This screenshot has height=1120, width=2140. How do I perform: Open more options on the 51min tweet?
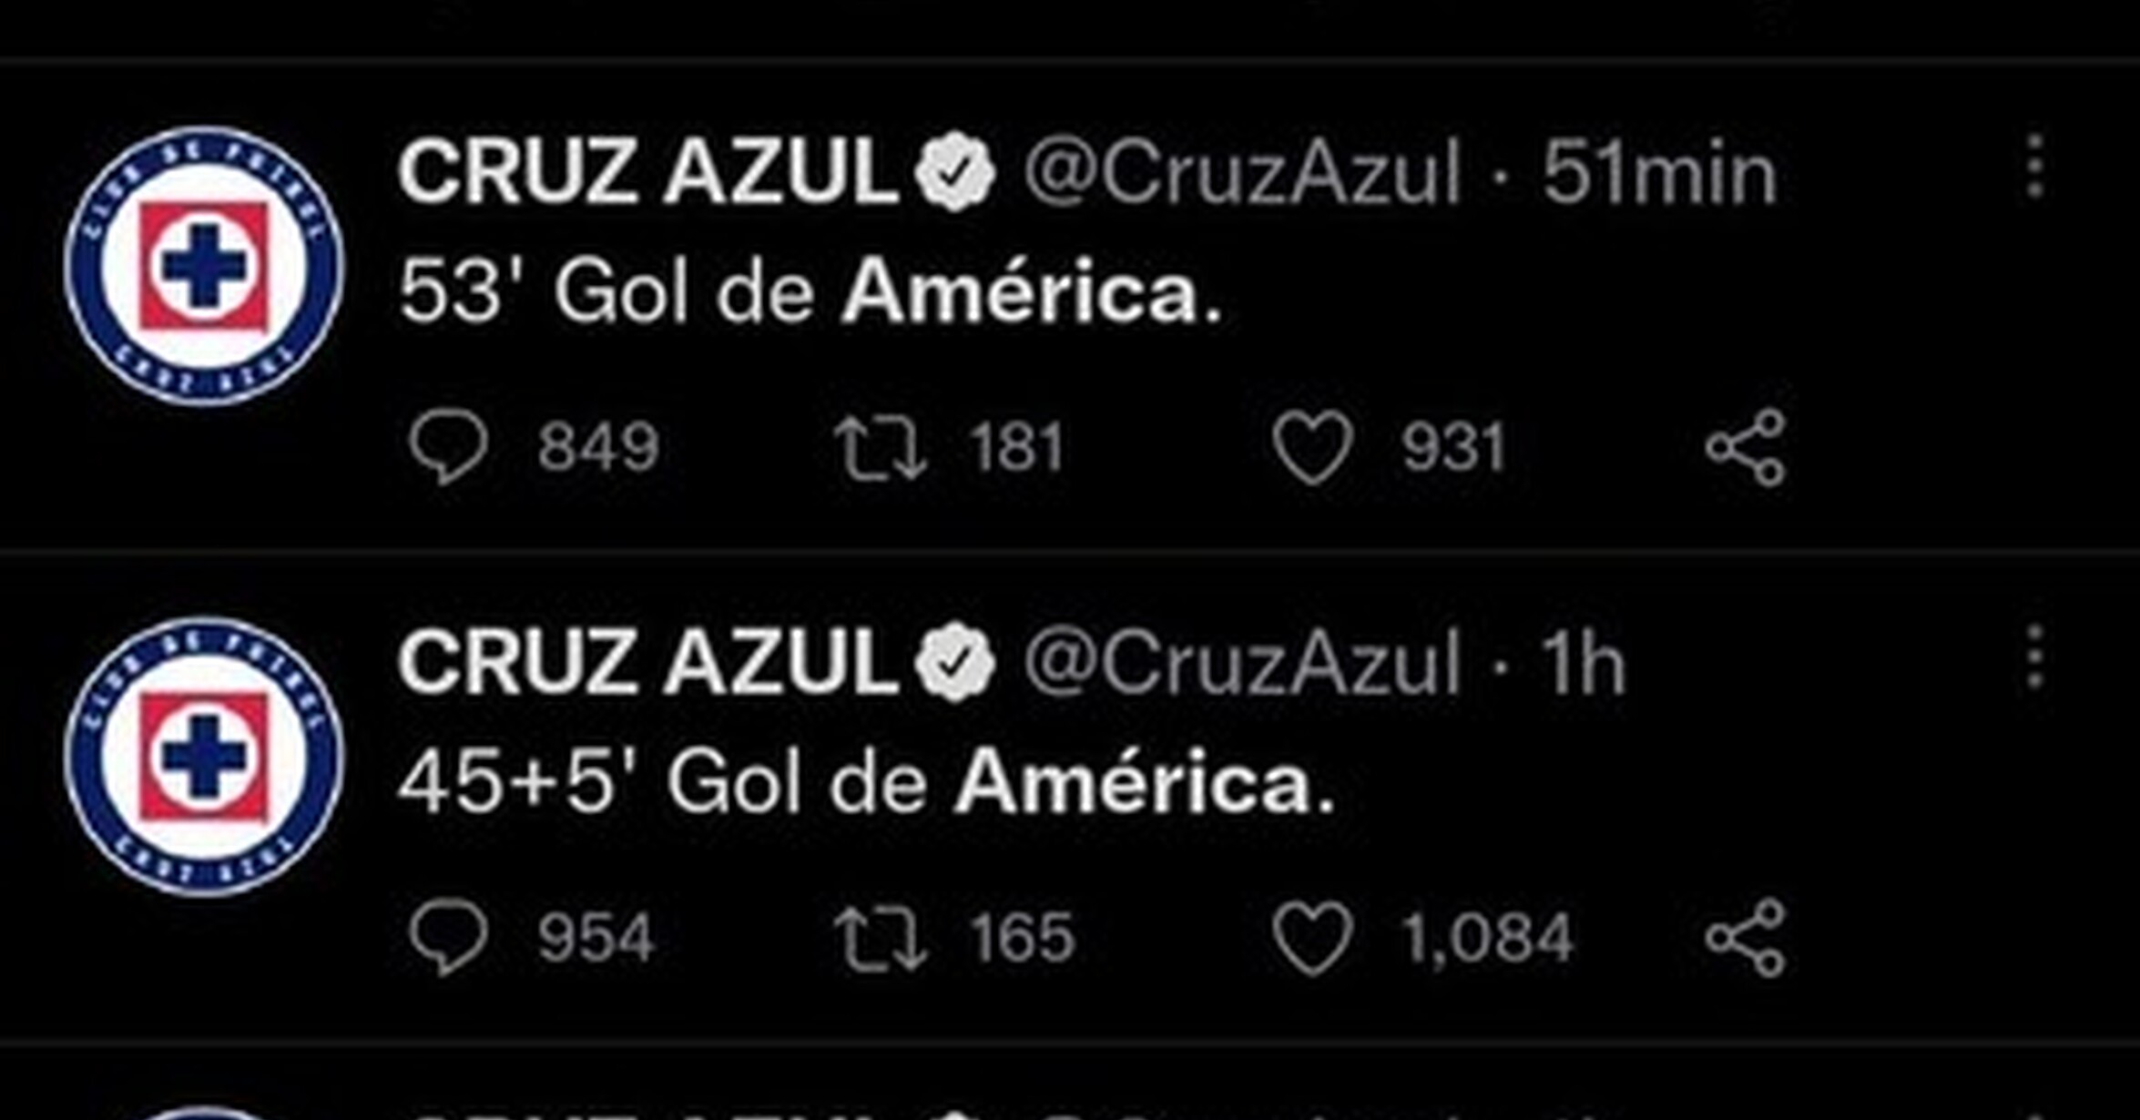tap(2036, 168)
